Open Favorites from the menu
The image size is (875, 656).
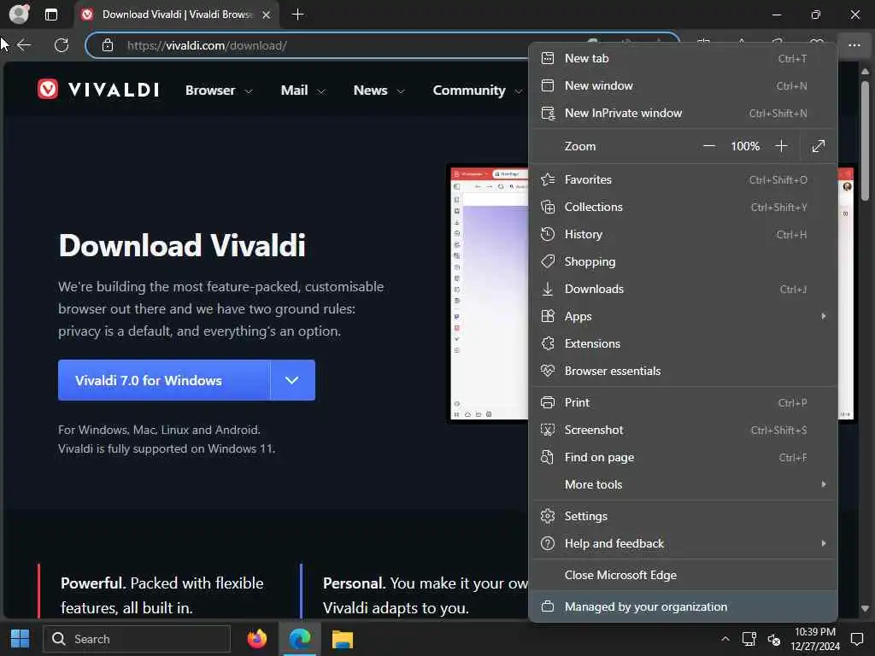pyautogui.click(x=684, y=179)
